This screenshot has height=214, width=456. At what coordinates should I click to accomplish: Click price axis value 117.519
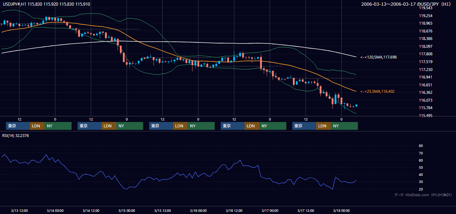[425, 62]
